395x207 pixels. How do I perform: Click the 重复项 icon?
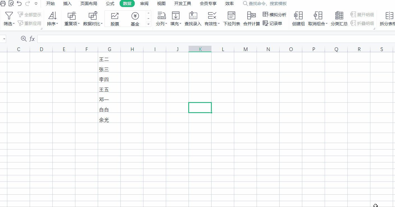(x=72, y=16)
